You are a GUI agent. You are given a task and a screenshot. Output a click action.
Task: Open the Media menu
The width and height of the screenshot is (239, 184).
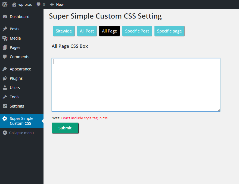click(x=22, y=38)
